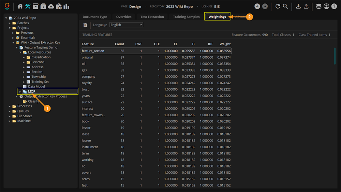341x192 pixels.
Task: Open the bar chart stats icon
Action: coord(66,6)
